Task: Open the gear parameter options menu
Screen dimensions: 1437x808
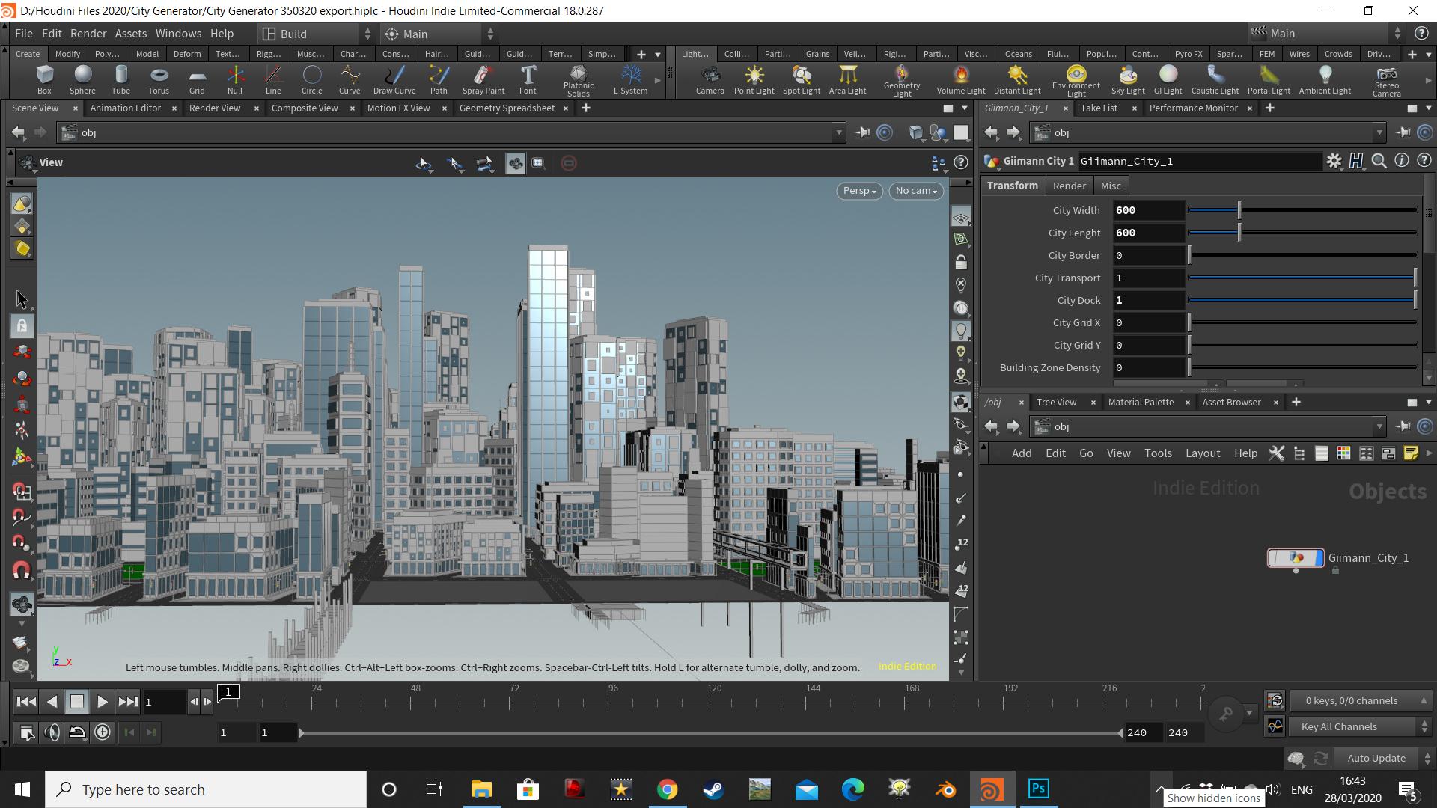Action: 1334,160
